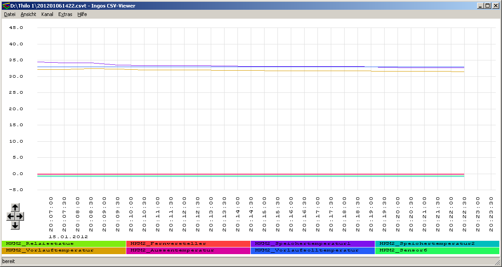Click the left arrow pan button
The width and height of the screenshot is (502, 267).
[11, 216]
